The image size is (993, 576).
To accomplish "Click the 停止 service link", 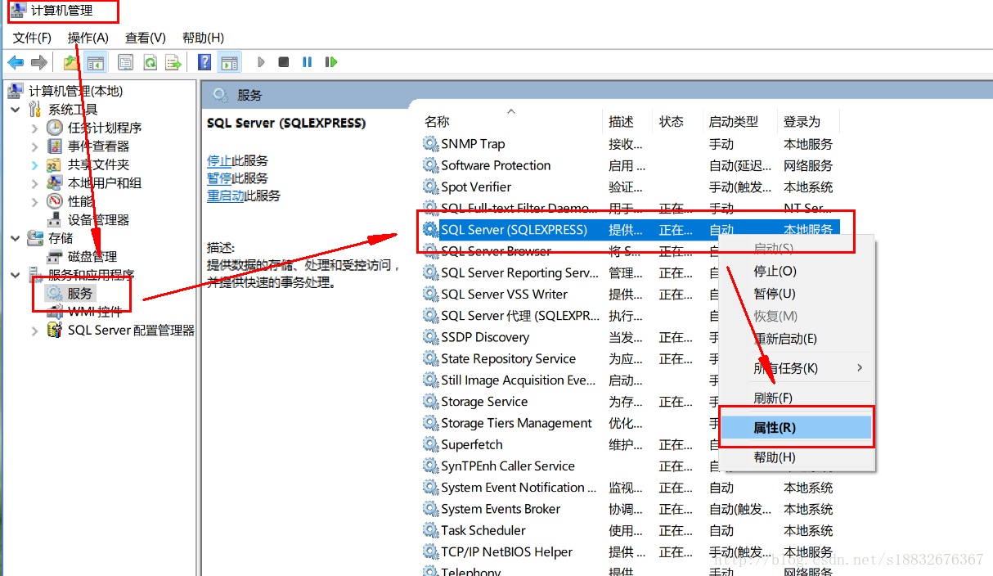I will tap(219, 160).
